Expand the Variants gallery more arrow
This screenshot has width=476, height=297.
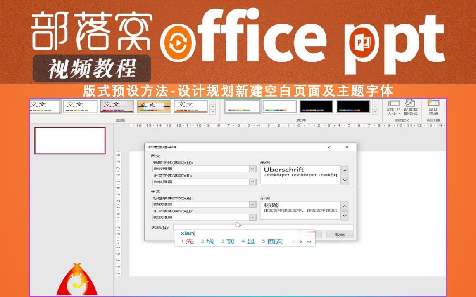coord(375,111)
